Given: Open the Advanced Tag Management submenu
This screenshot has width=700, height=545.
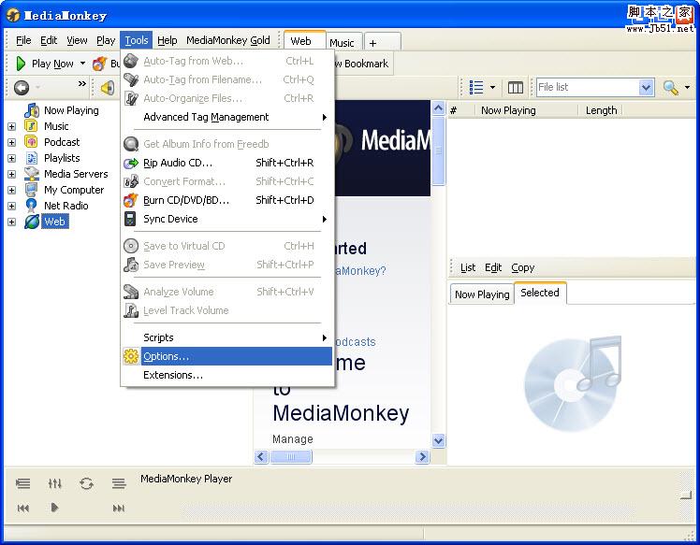Looking at the screenshot, I should (x=227, y=117).
